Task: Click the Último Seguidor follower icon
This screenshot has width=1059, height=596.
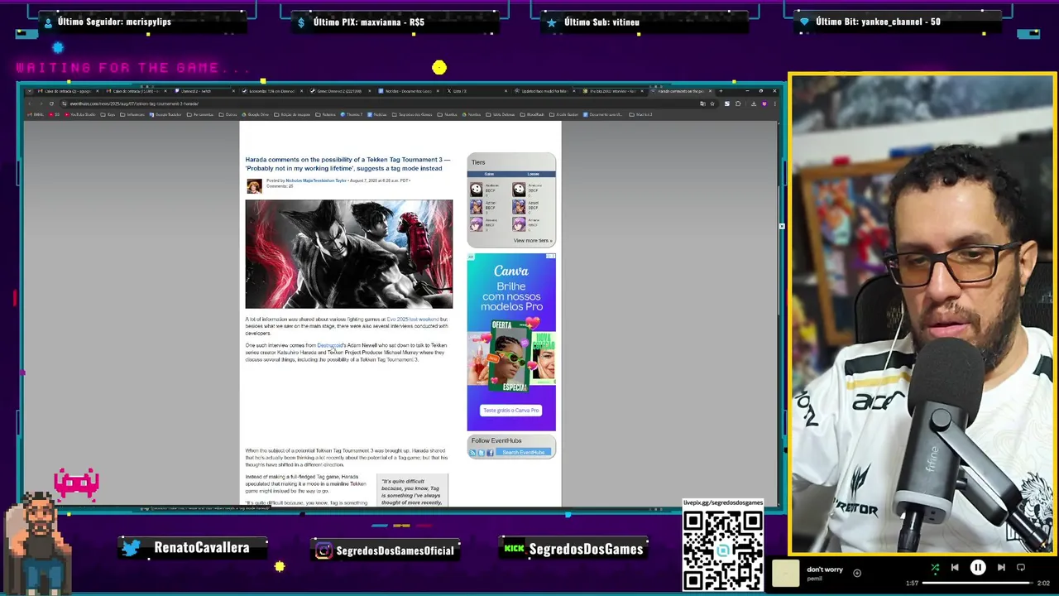Action: 48,22
